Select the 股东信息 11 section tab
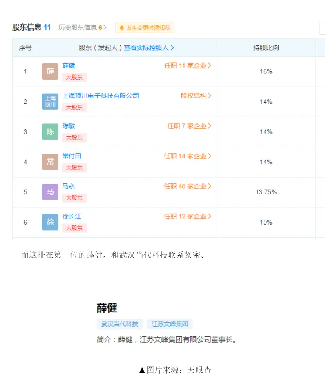This screenshot has width=333, height=383. click(31, 27)
